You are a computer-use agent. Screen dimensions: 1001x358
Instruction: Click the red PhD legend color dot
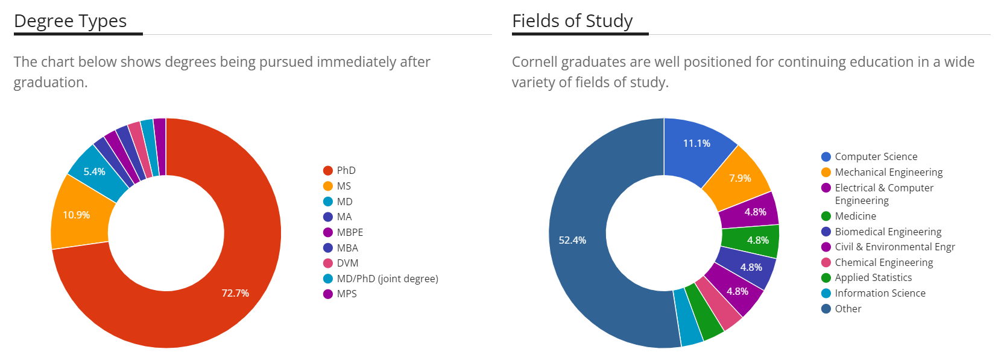click(x=328, y=171)
